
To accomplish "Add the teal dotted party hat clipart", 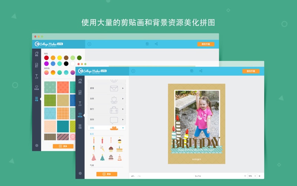I will click(x=102, y=157).
